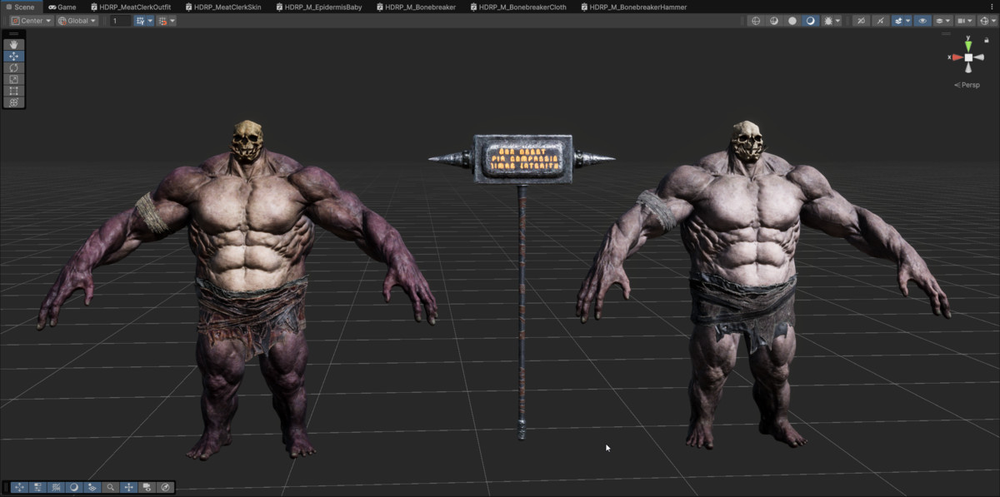
Task: Expand the scene effects dropdown arrow
Action: pyautogui.click(x=908, y=21)
